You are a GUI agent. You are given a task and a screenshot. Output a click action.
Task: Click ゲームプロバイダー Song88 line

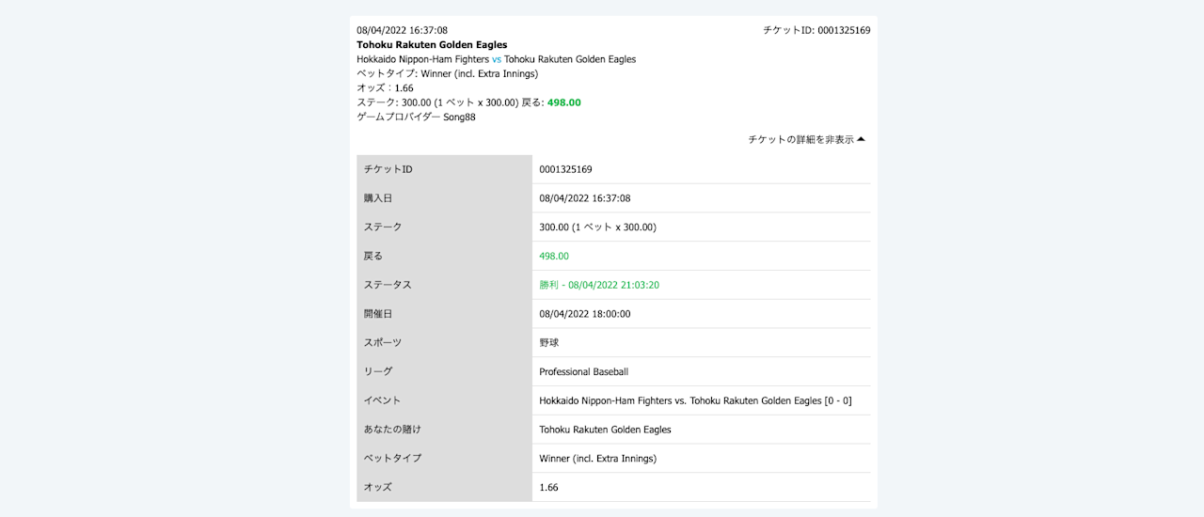point(416,117)
